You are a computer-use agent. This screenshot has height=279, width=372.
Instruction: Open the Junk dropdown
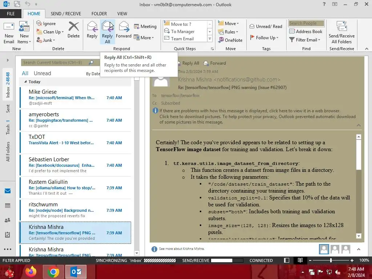pyautogui.click(x=46, y=40)
